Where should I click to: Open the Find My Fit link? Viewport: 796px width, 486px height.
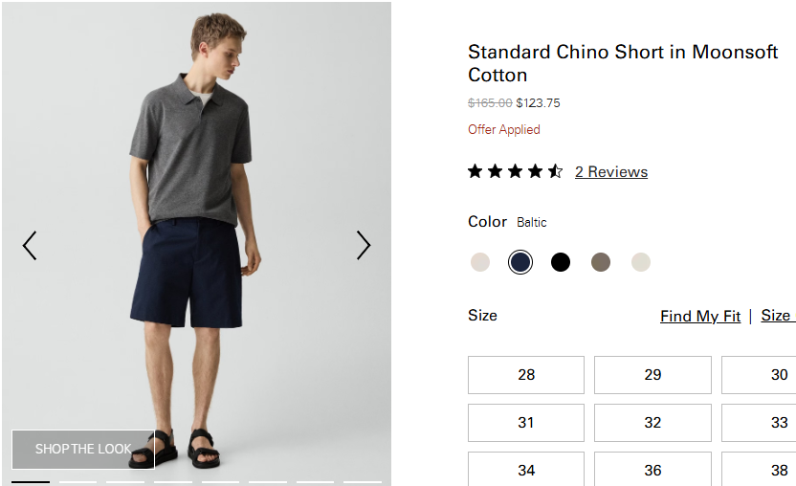[x=700, y=317]
